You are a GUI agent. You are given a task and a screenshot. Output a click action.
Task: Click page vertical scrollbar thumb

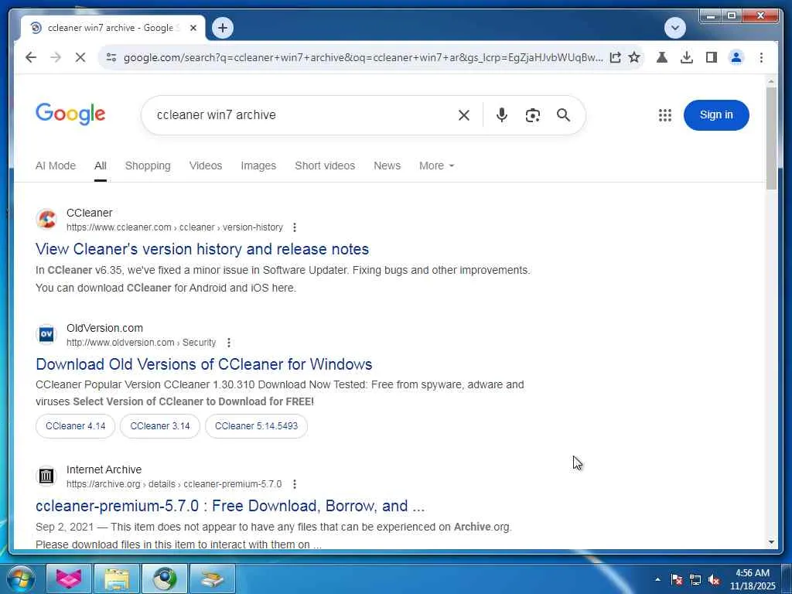771,138
